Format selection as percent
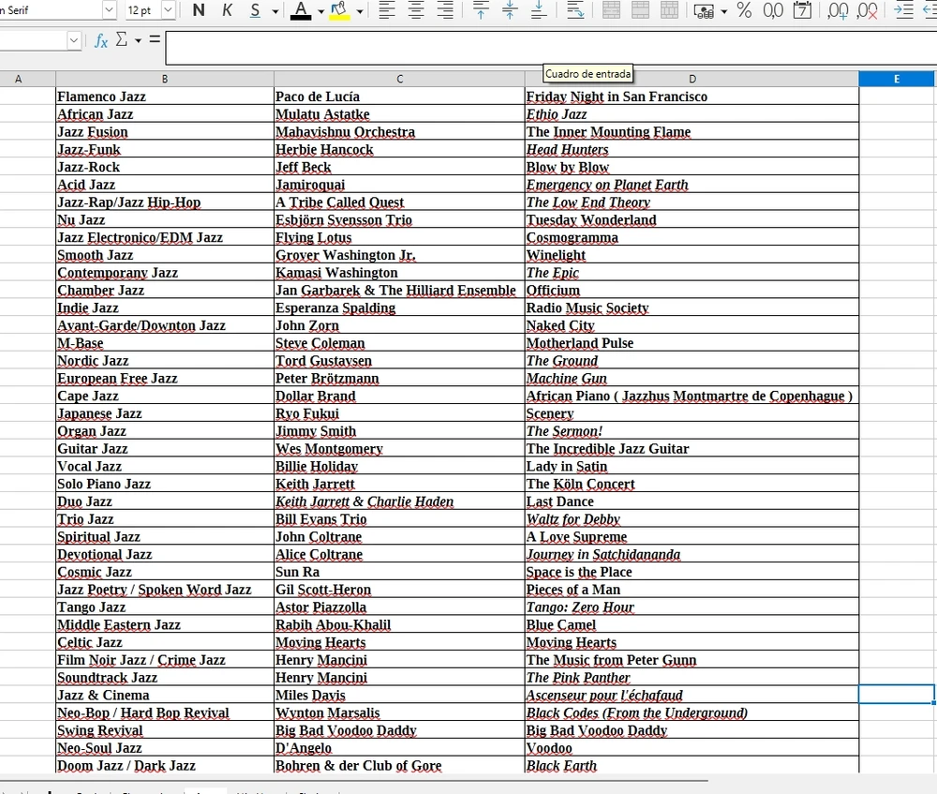Screen dimensions: 937x794 [744, 10]
